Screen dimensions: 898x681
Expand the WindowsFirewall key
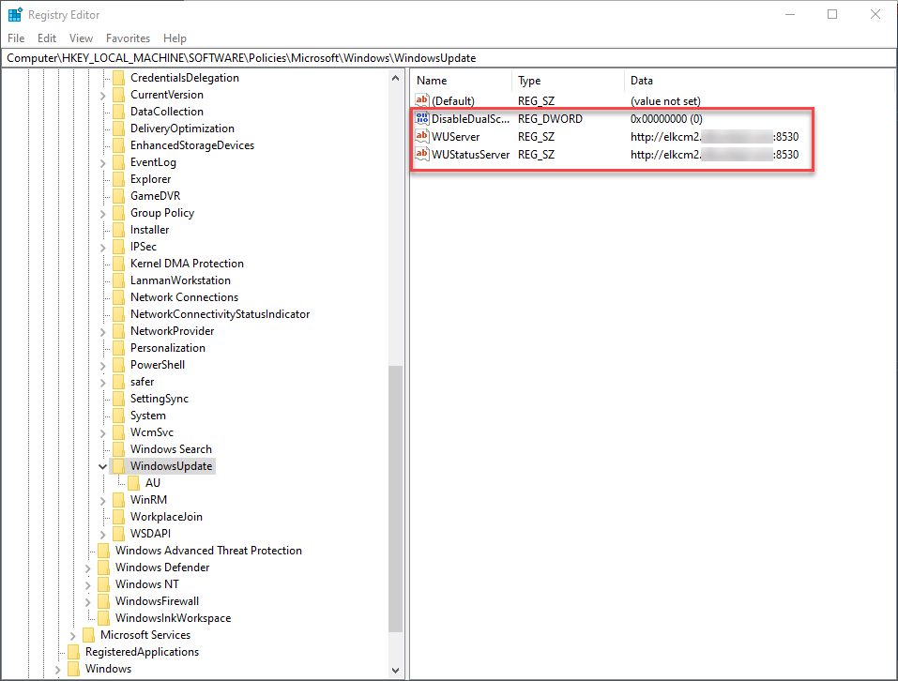(x=87, y=601)
